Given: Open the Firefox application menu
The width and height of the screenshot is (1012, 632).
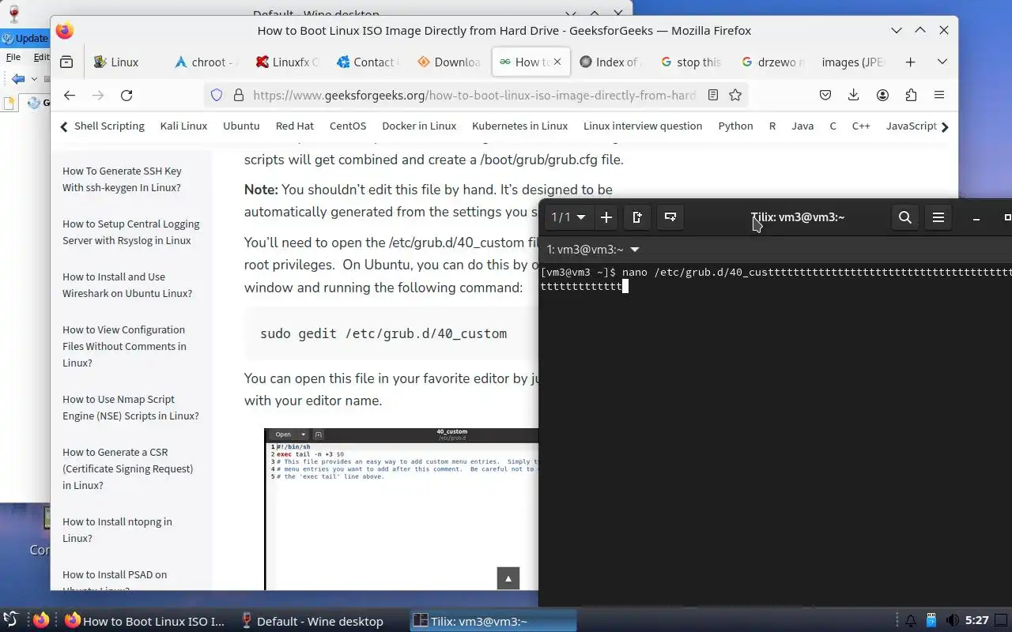Looking at the screenshot, I should point(939,95).
